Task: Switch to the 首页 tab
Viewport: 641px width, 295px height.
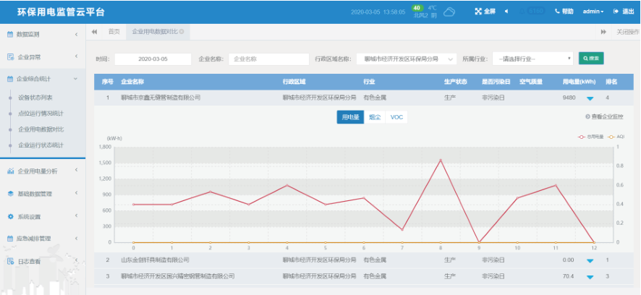Action: pos(114,32)
